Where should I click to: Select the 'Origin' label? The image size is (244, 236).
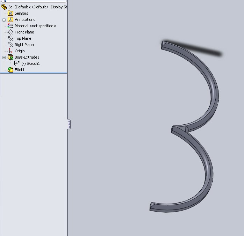tap(20, 51)
